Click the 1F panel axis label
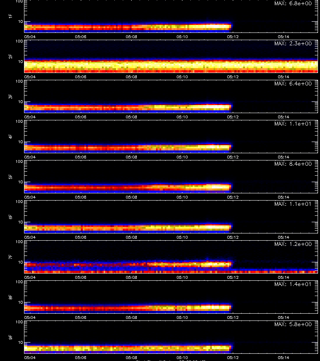 click(x=10, y=16)
